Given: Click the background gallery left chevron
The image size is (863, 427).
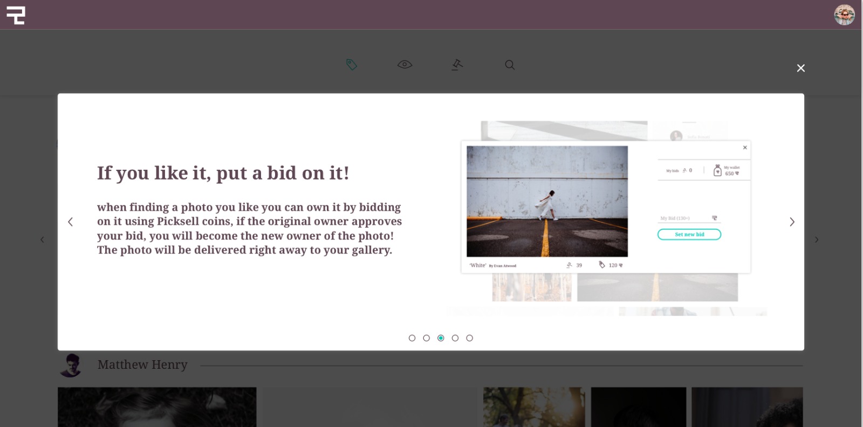Looking at the screenshot, I should click(x=42, y=239).
